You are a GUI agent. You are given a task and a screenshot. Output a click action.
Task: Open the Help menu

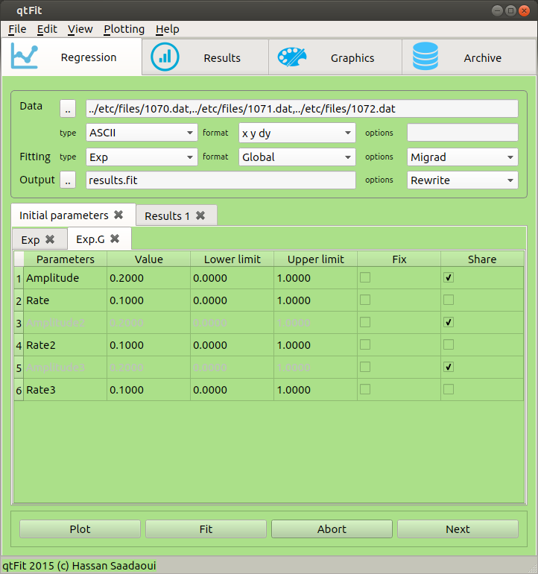pyautogui.click(x=167, y=29)
